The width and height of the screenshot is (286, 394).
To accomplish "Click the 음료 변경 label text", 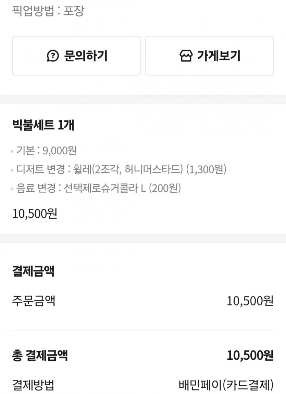I will click(x=36, y=188).
